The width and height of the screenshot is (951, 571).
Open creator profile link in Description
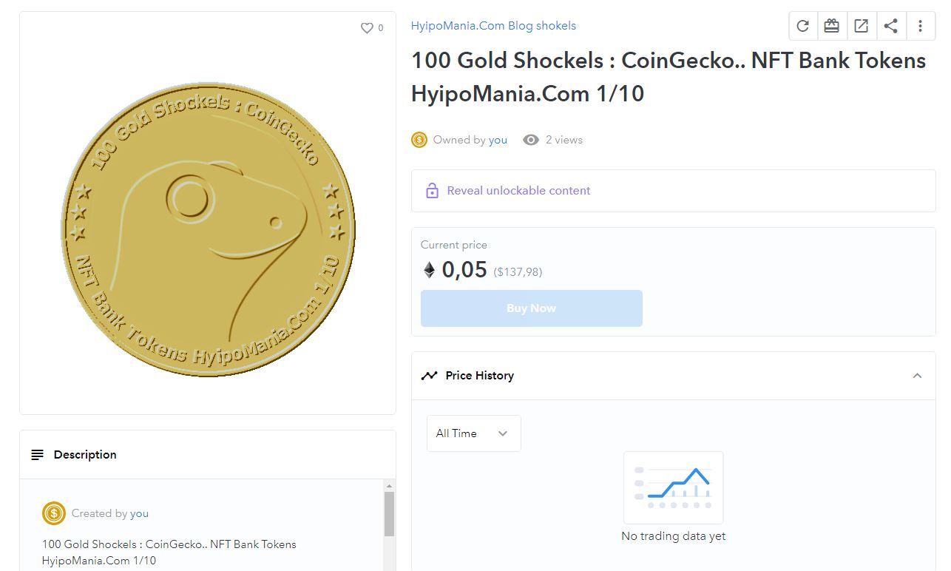click(139, 513)
